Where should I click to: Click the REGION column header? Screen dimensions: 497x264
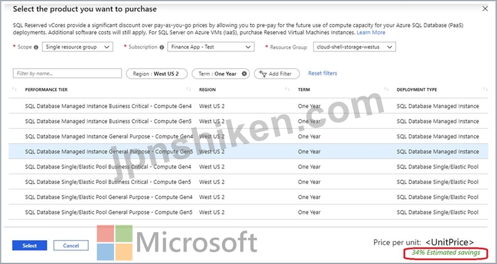click(x=207, y=89)
